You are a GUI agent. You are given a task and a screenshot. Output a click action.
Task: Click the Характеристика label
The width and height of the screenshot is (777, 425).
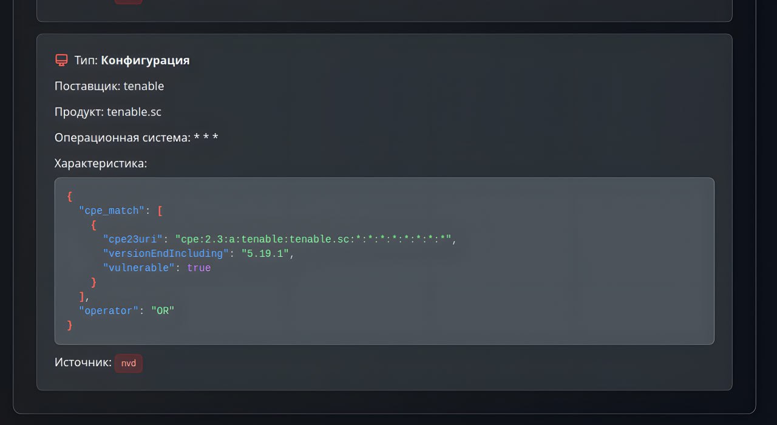click(101, 163)
